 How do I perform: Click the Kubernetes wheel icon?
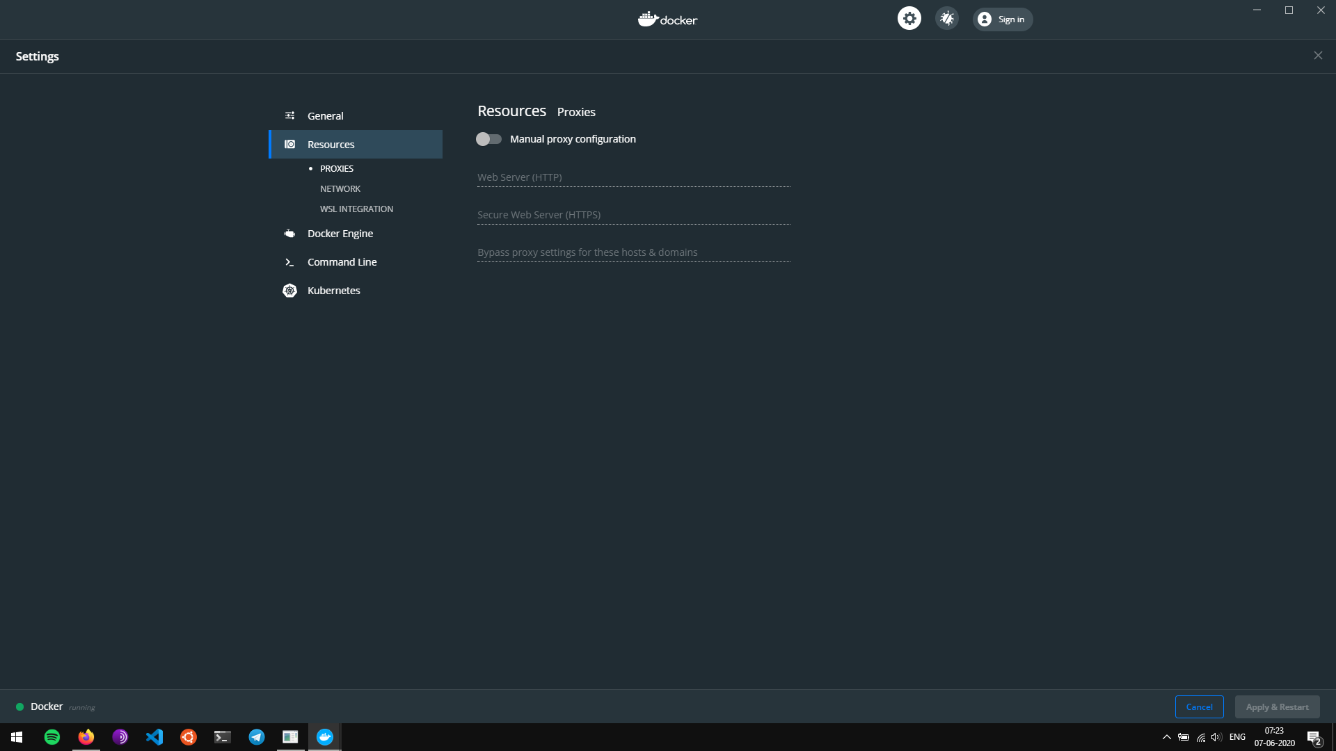click(x=289, y=291)
